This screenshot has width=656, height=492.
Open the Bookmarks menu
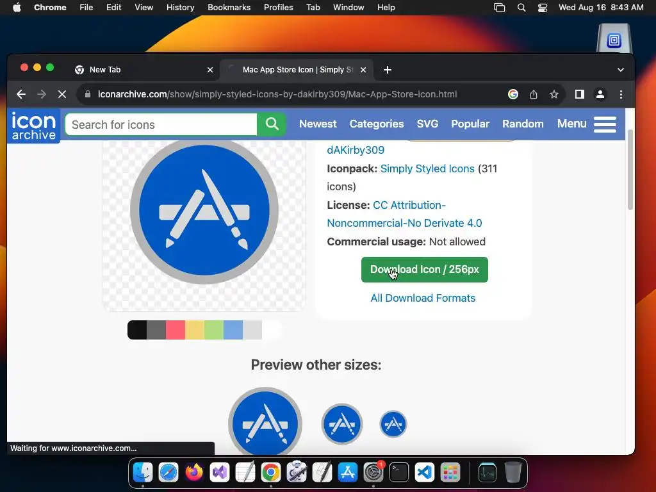click(x=229, y=8)
